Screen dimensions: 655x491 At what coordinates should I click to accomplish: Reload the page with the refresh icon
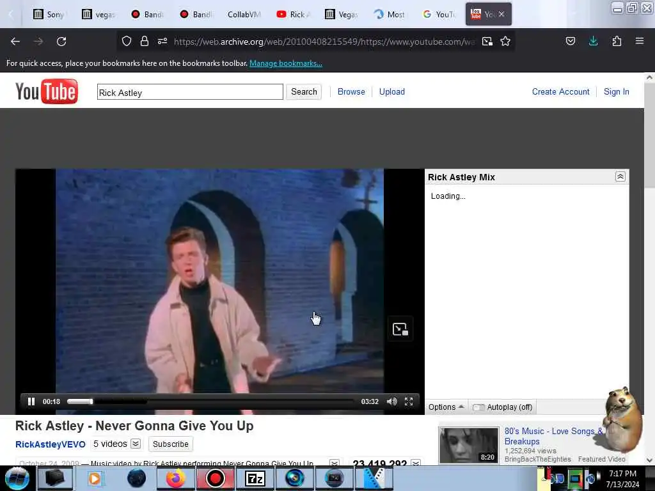tap(61, 42)
